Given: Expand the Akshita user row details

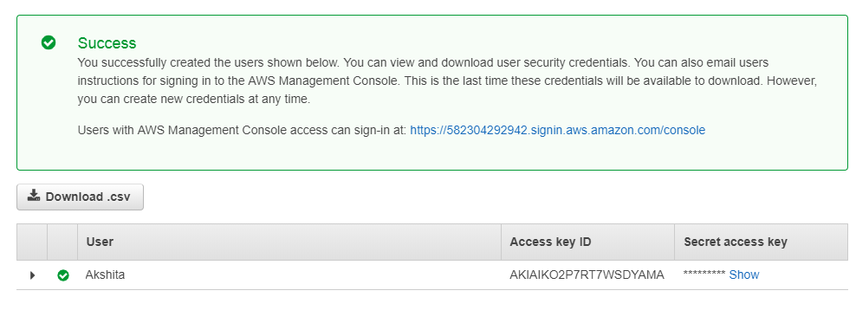Looking at the screenshot, I should point(32,275).
